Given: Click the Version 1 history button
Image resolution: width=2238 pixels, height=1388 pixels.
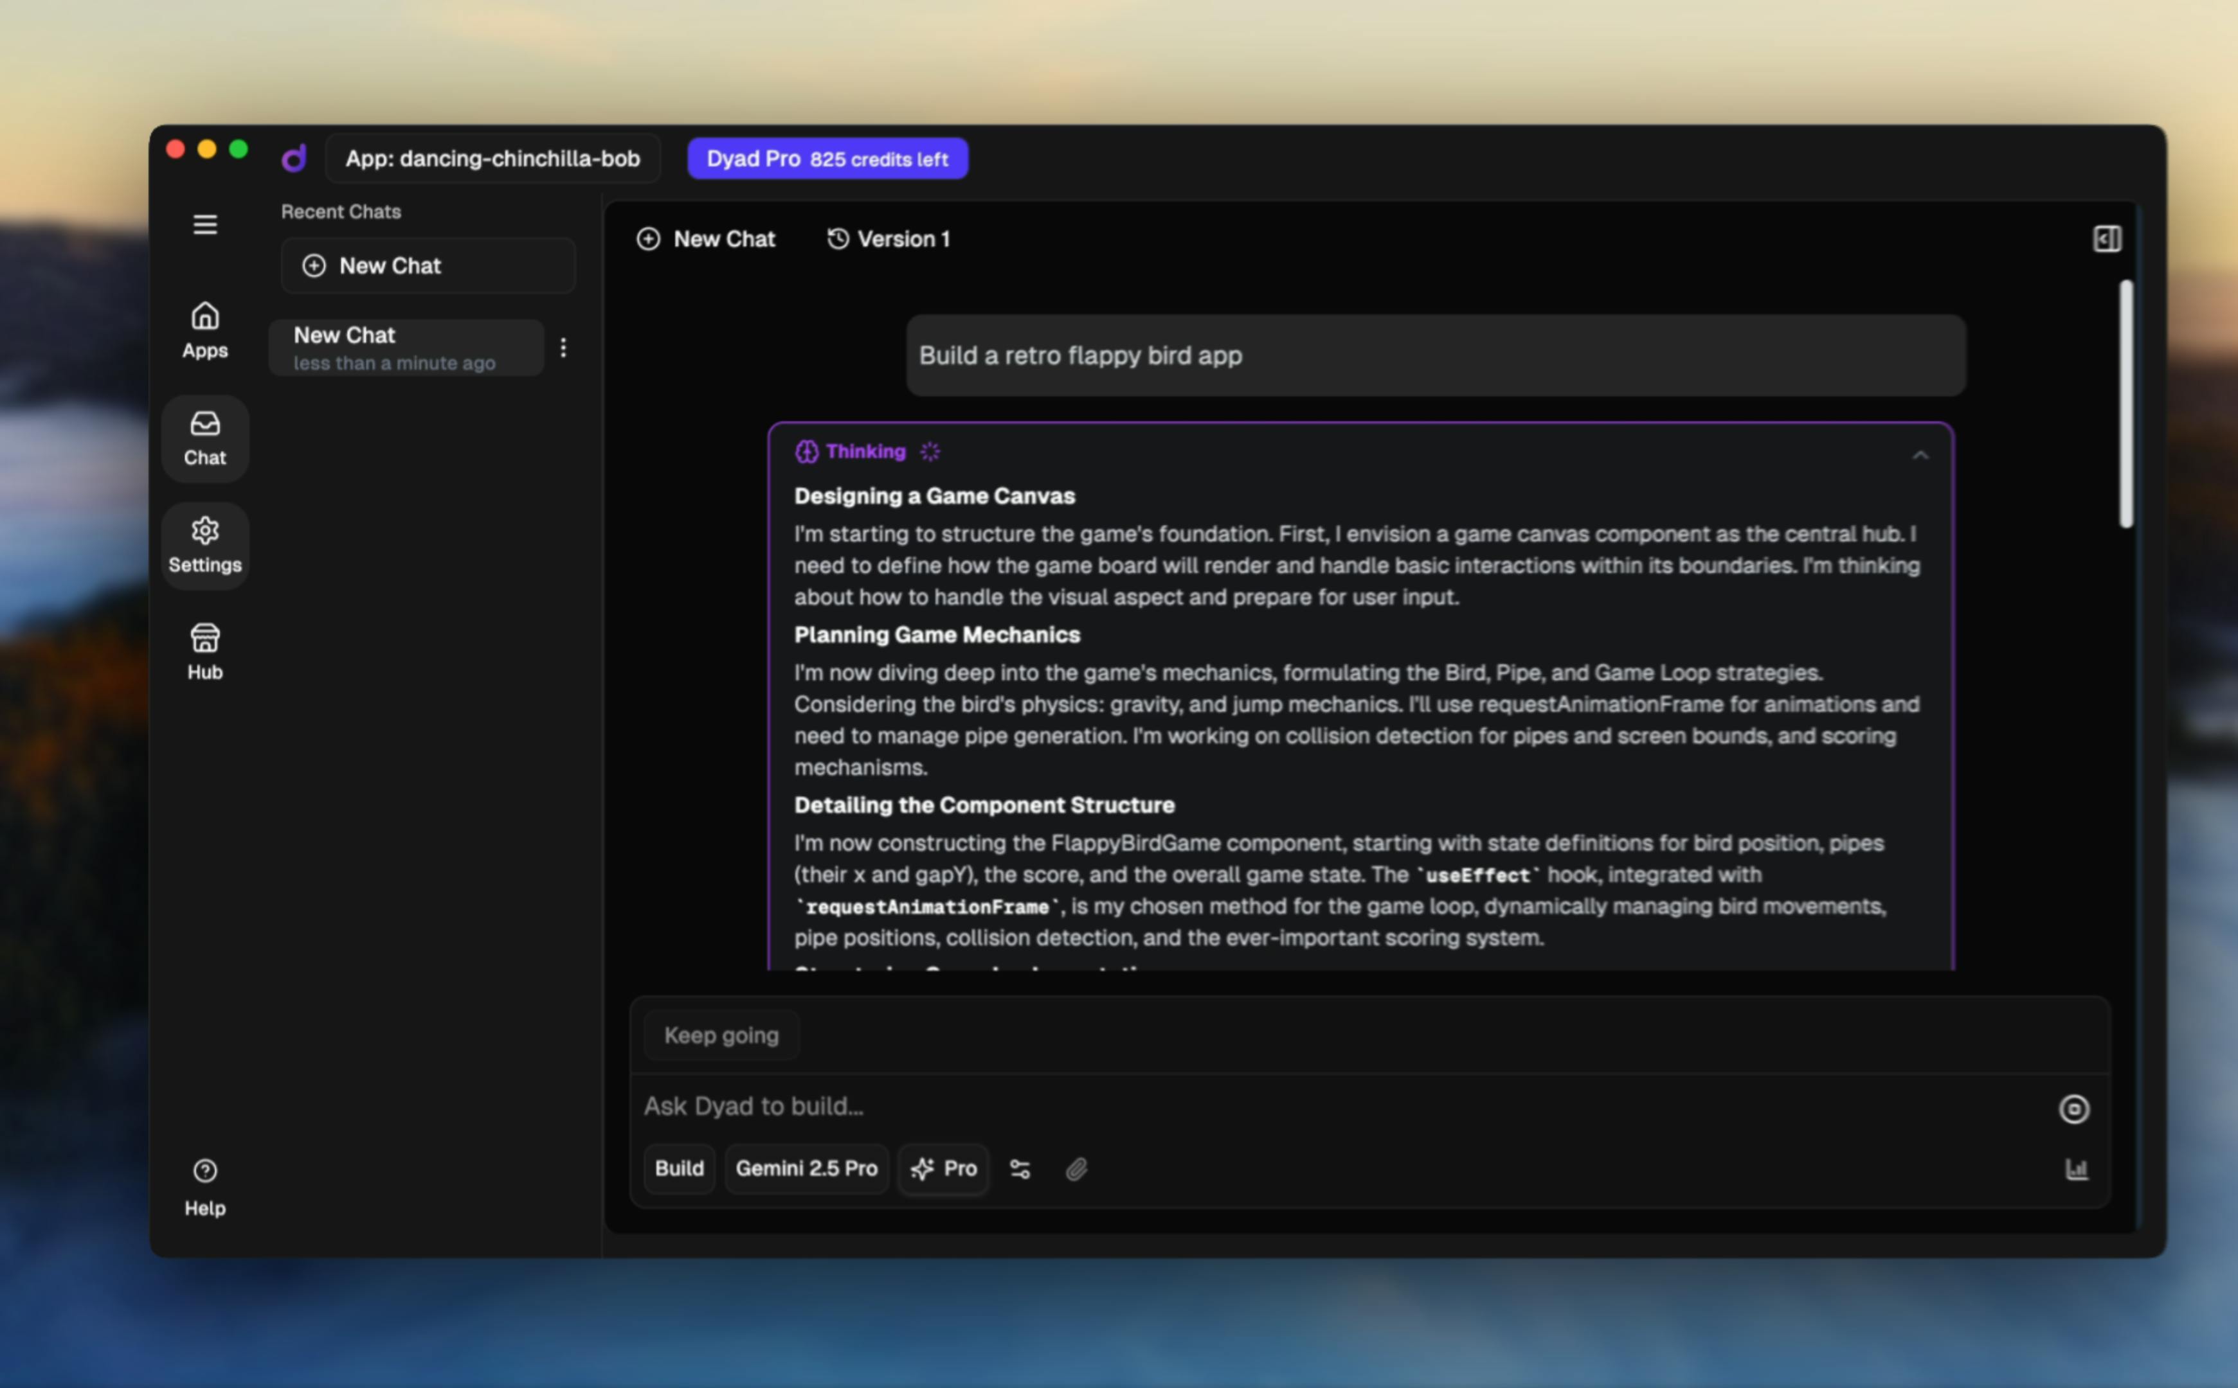Looking at the screenshot, I should (x=889, y=238).
